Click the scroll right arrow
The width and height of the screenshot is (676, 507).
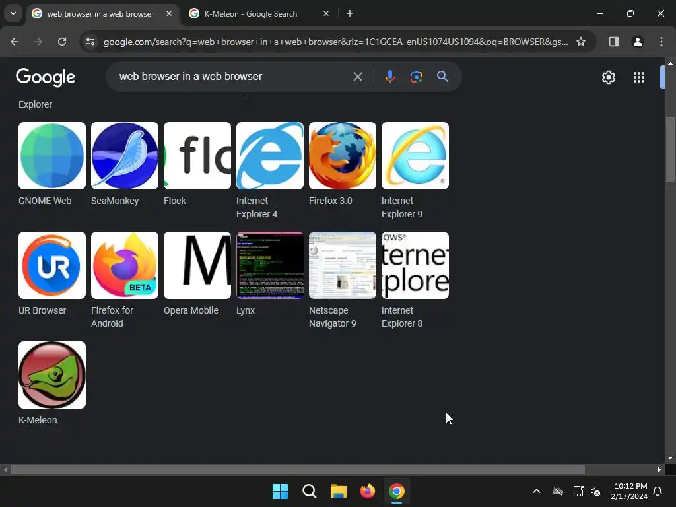pos(659,469)
